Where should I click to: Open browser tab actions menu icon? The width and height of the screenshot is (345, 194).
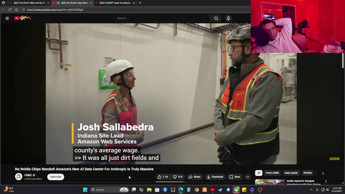[x=4, y=3]
